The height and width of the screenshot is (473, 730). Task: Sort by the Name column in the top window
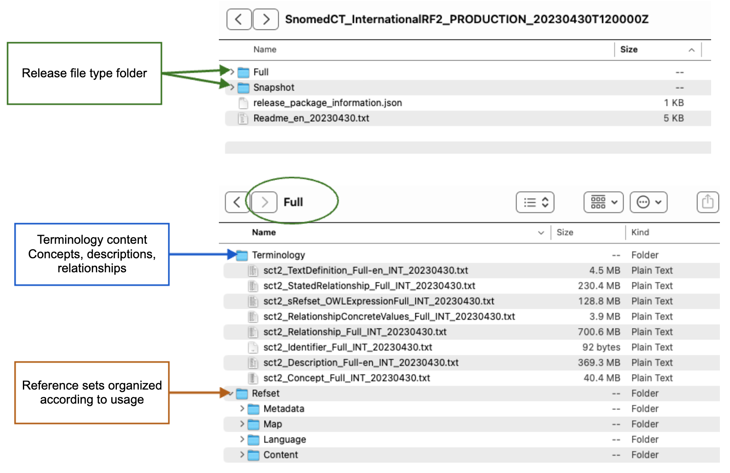coord(265,50)
